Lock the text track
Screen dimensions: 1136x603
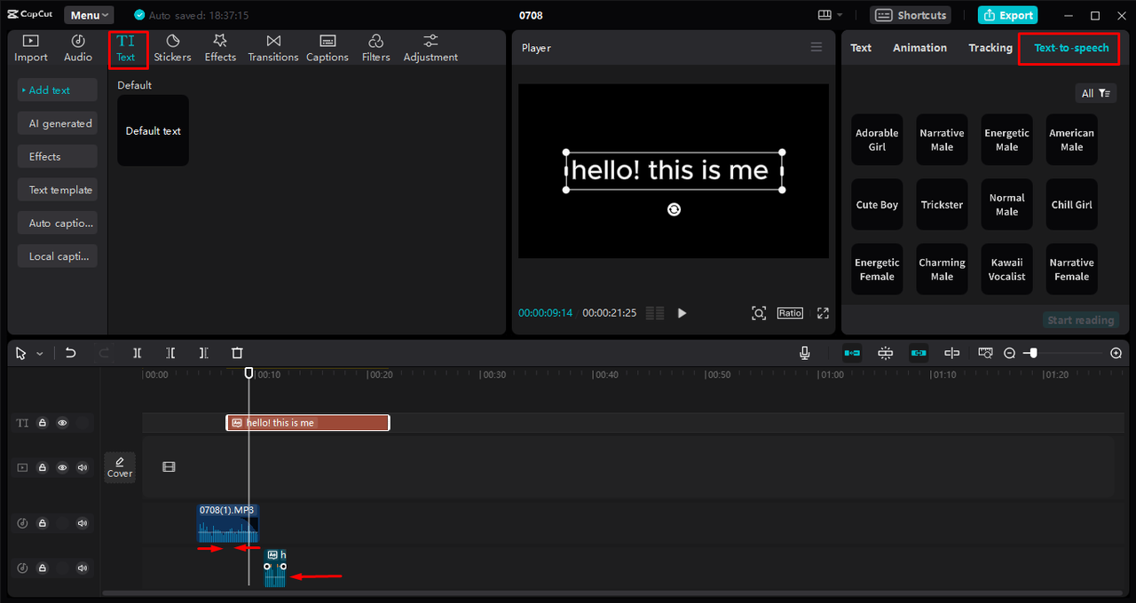pyautogui.click(x=42, y=423)
